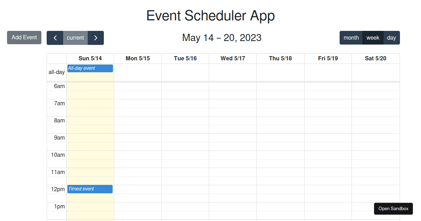Open the 'Timed event' at 12pm
The height and width of the screenshot is (221, 421).
[90, 189]
